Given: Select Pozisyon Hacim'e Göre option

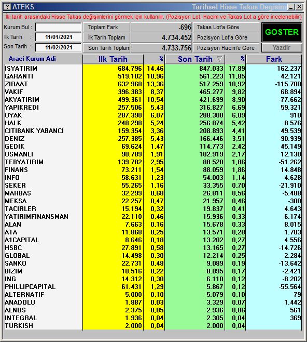Looking at the screenshot, I should tap(226, 48).
